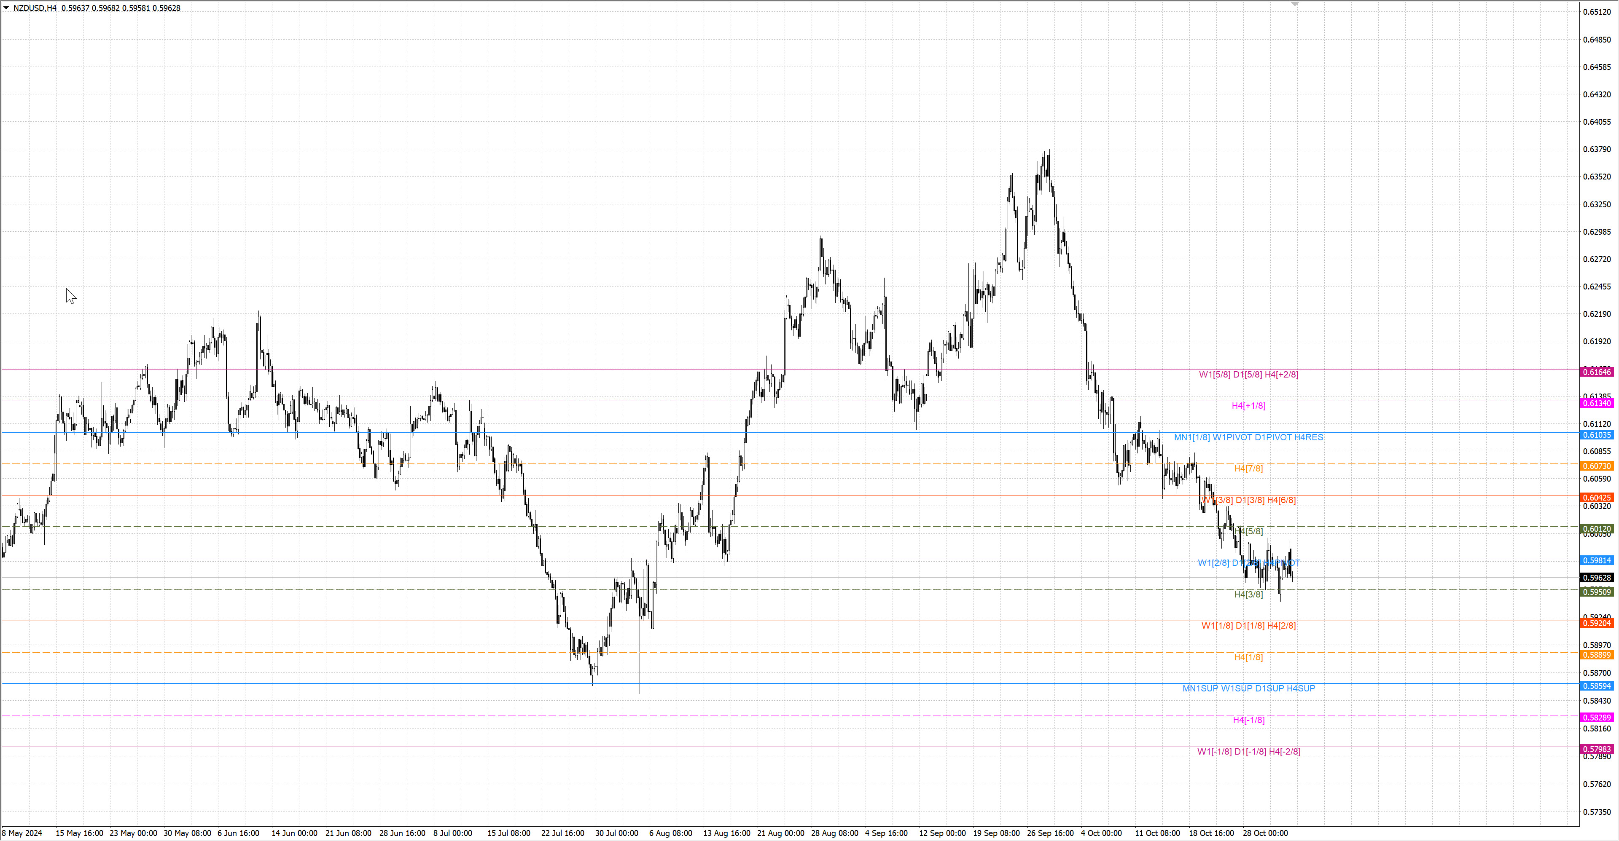Click the red 0.59204 price tag
Screen dimensions: 1619x841
point(1596,623)
